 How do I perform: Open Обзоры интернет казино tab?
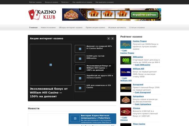(71, 27)
